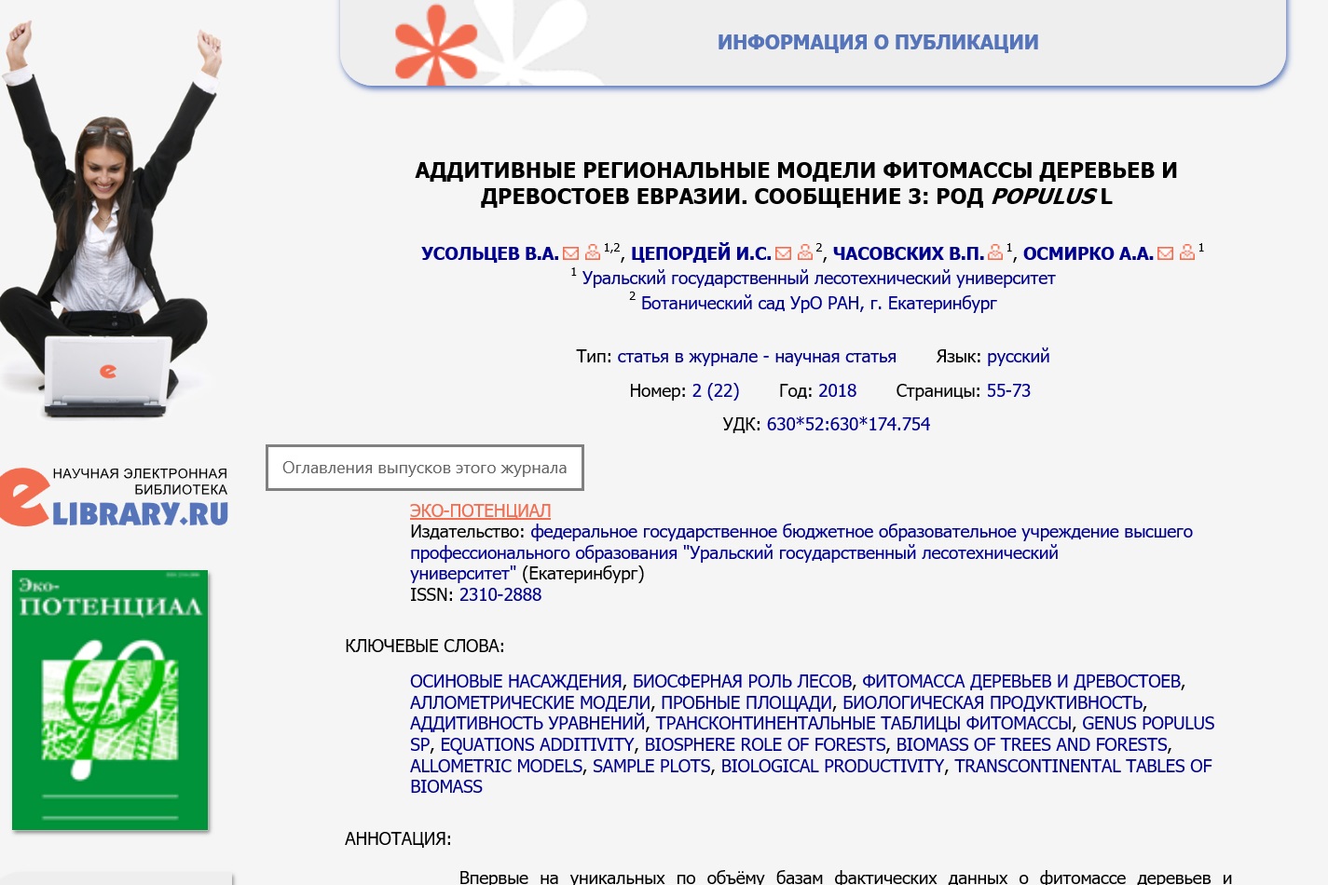Open the ЭКО-ПОТЕНЦИАЛ journal link
1328x885 pixels.
pos(480,511)
